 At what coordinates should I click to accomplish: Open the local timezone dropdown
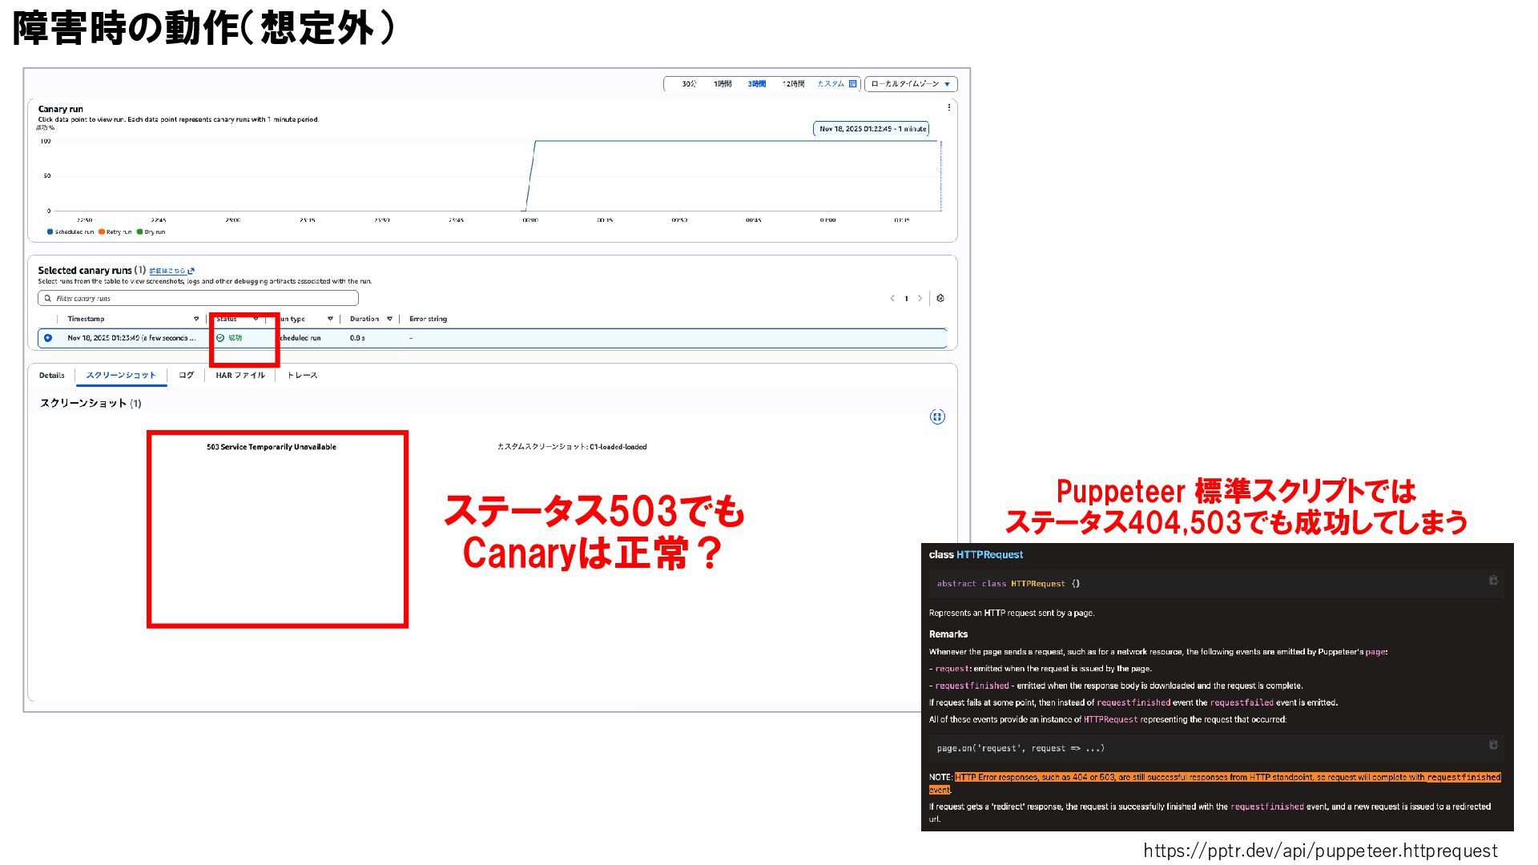click(911, 83)
